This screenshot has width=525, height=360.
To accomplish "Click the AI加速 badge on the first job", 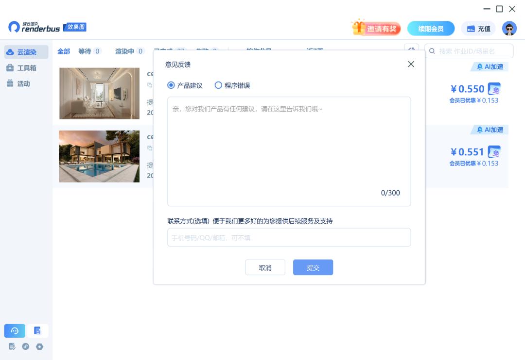I will coord(489,66).
